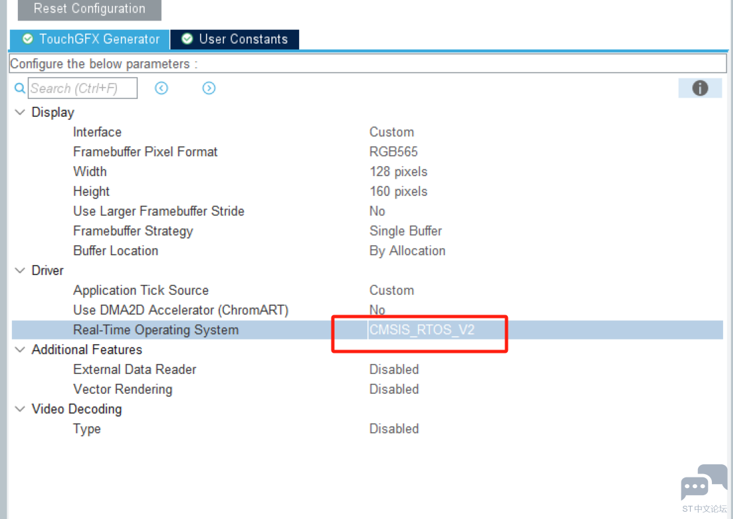Open the Real-Time Operating System value CMSIS_RTOS_V2
The width and height of the screenshot is (733, 519).
click(x=421, y=330)
